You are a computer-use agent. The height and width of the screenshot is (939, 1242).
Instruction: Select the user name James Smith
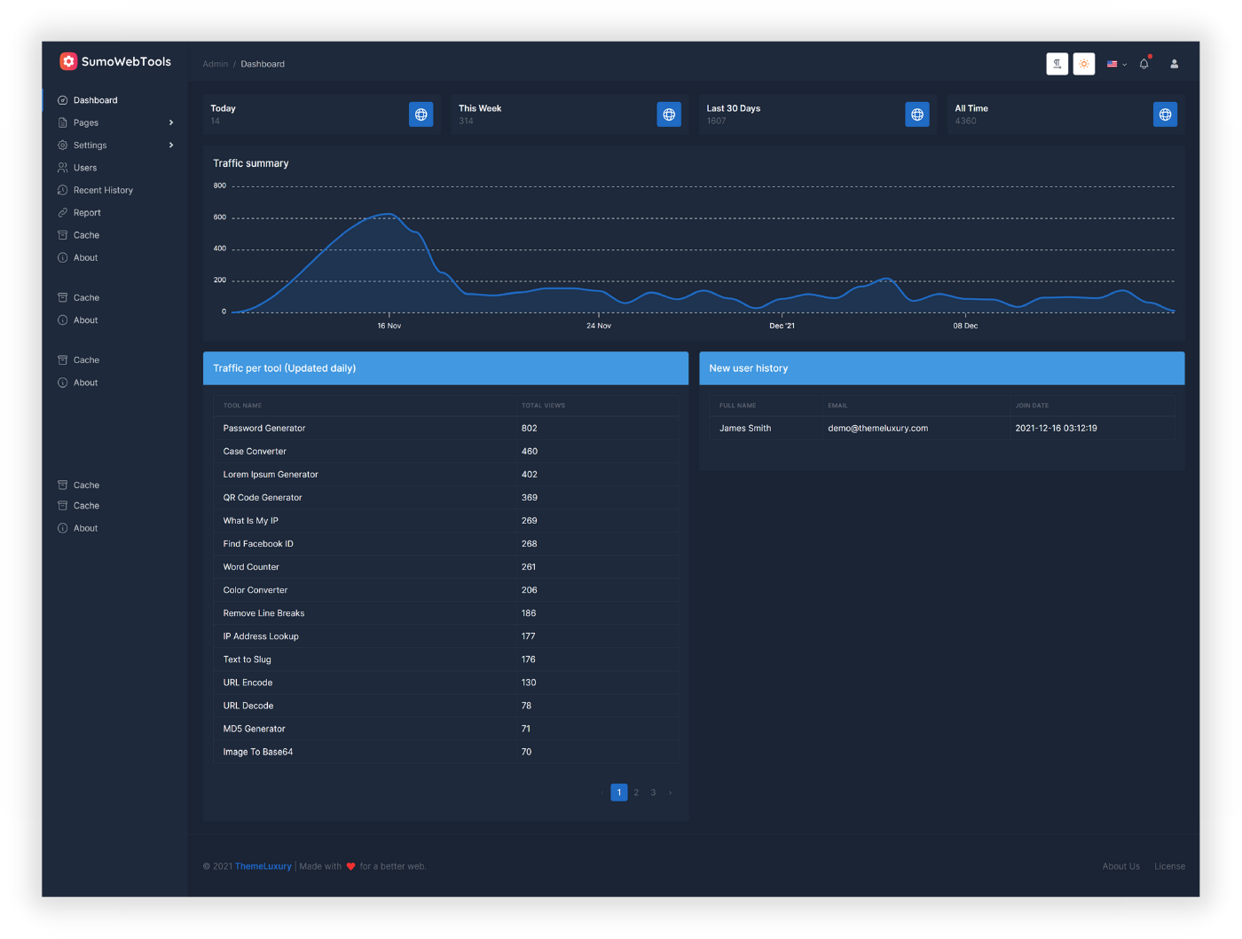click(745, 429)
